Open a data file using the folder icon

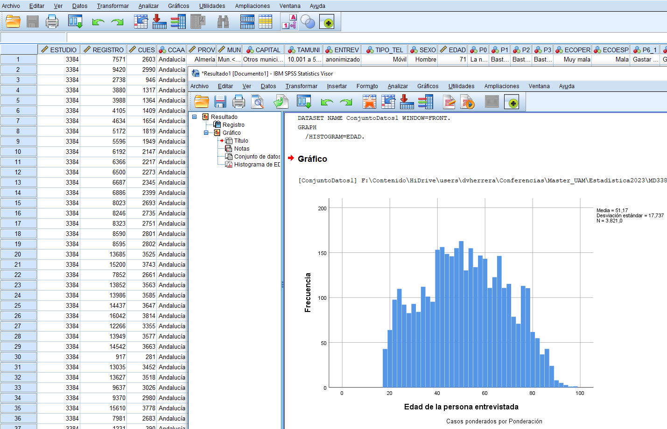pos(12,21)
